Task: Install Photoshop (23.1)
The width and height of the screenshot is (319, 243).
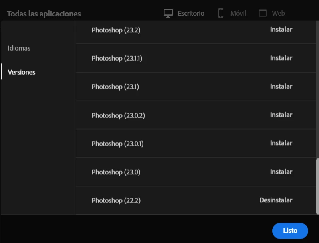Action: [281, 86]
